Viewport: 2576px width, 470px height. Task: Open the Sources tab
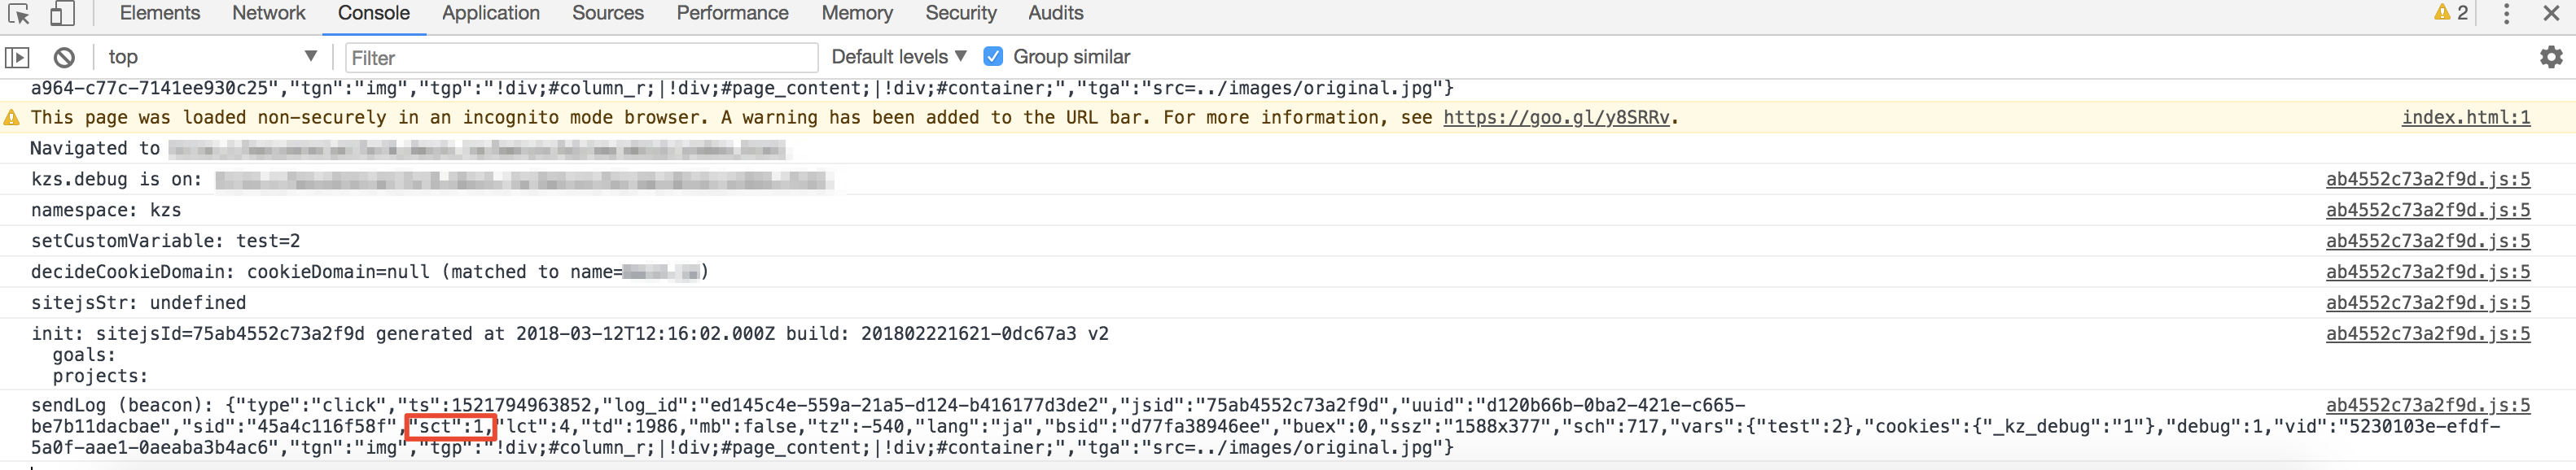click(608, 13)
